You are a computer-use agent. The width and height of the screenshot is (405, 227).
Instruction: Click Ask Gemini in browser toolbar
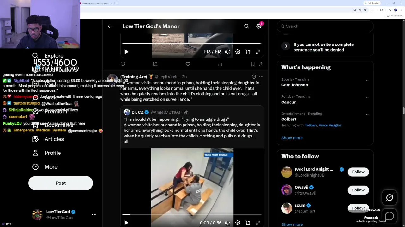(x=372, y=3)
